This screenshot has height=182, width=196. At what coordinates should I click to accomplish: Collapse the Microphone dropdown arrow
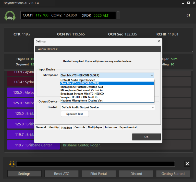[x=152, y=75]
